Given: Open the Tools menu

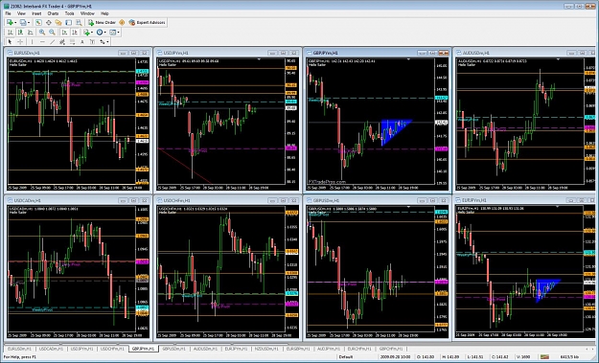Looking at the screenshot, I should [x=70, y=13].
